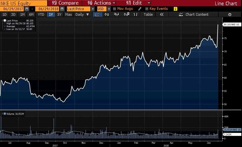Open the Last Price field dropdown arrow
The height and width of the screenshot is (147, 242).
point(93,9)
